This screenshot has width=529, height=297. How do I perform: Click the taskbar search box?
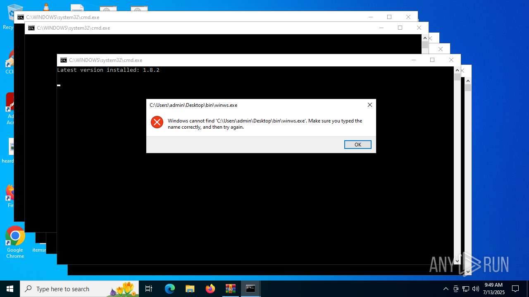pyautogui.click(x=79, y=289)
